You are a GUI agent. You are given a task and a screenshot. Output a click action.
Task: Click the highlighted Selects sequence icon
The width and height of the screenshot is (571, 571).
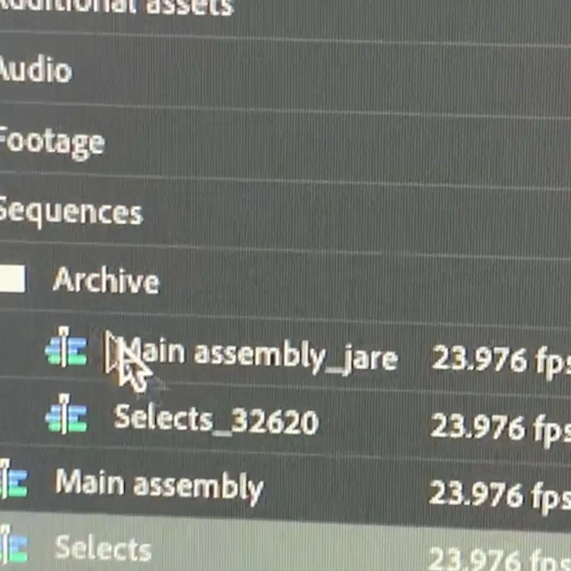[13, 545]
